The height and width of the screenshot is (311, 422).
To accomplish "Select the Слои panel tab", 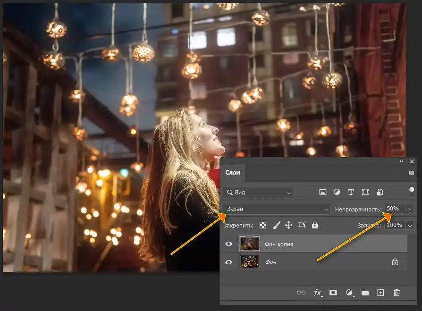I will point(233,172).
